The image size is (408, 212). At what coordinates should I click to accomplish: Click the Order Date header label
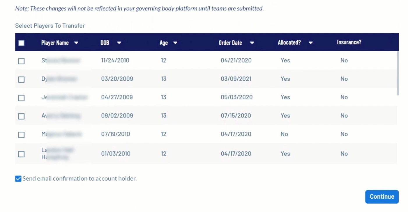coord(230,43)
